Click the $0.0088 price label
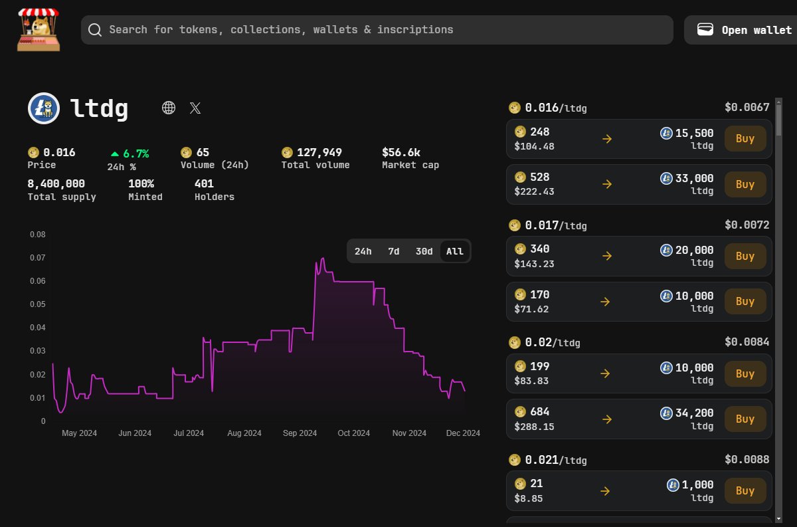This screenshot has height=527, width=797. pos(747,460)
